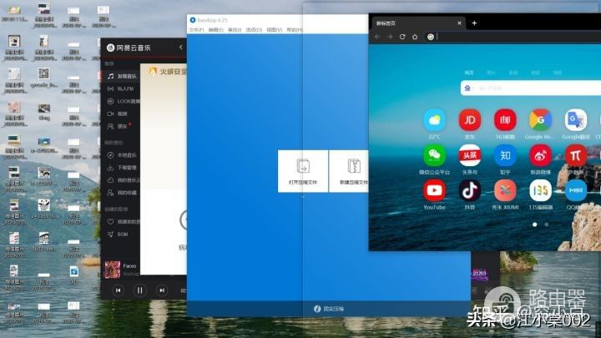
Task: Open a new browser tab
Action: point(474,23)
